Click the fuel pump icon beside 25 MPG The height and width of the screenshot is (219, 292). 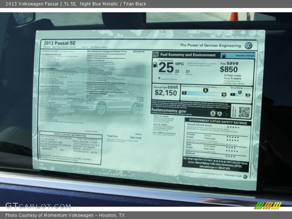[155, 65]
